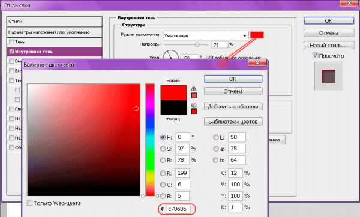
Task: Click the out-of-gamut warning triangle icon
Action: pos(194,88)
